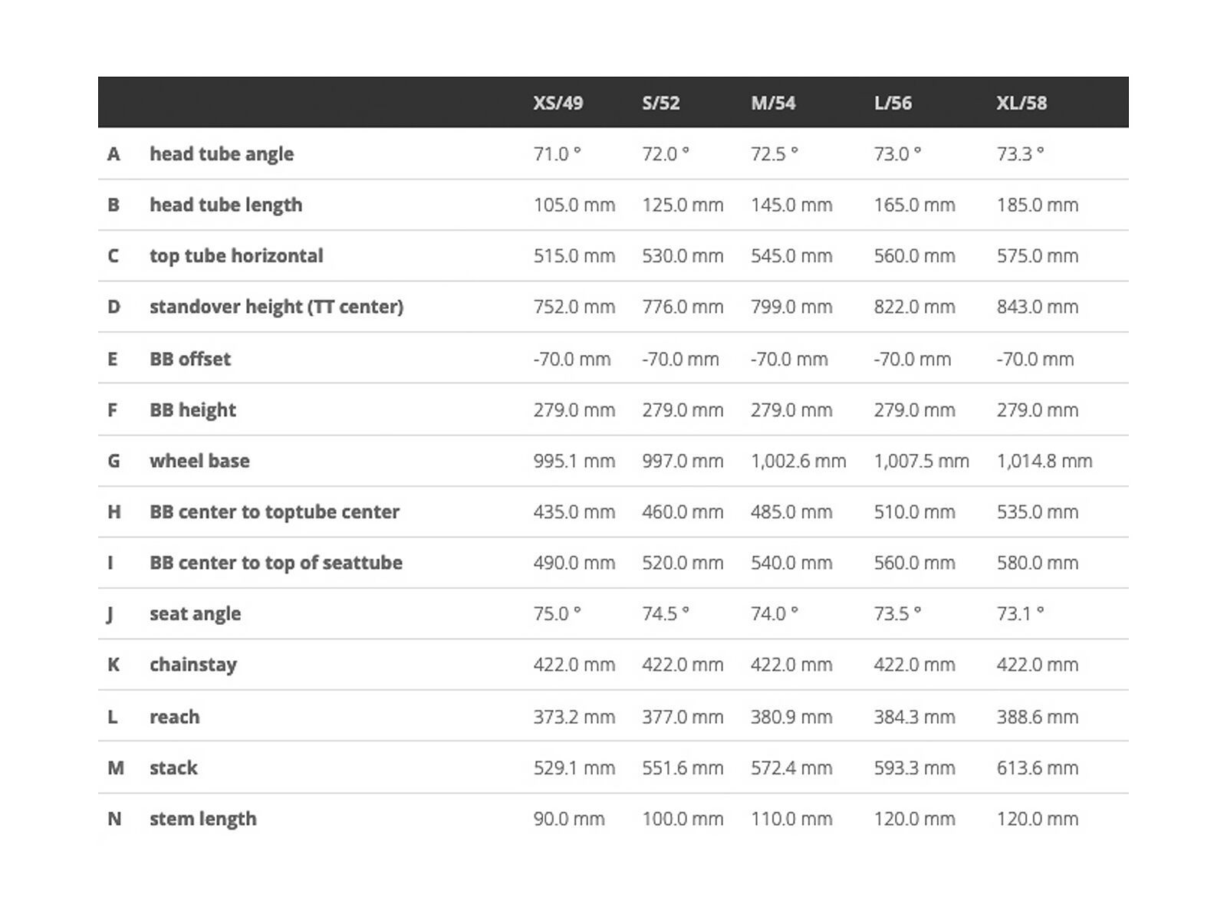Select the 572.4 mm stack value
Image resolution: width=1227 pixels, height=920 pixels.
[791, 768]
